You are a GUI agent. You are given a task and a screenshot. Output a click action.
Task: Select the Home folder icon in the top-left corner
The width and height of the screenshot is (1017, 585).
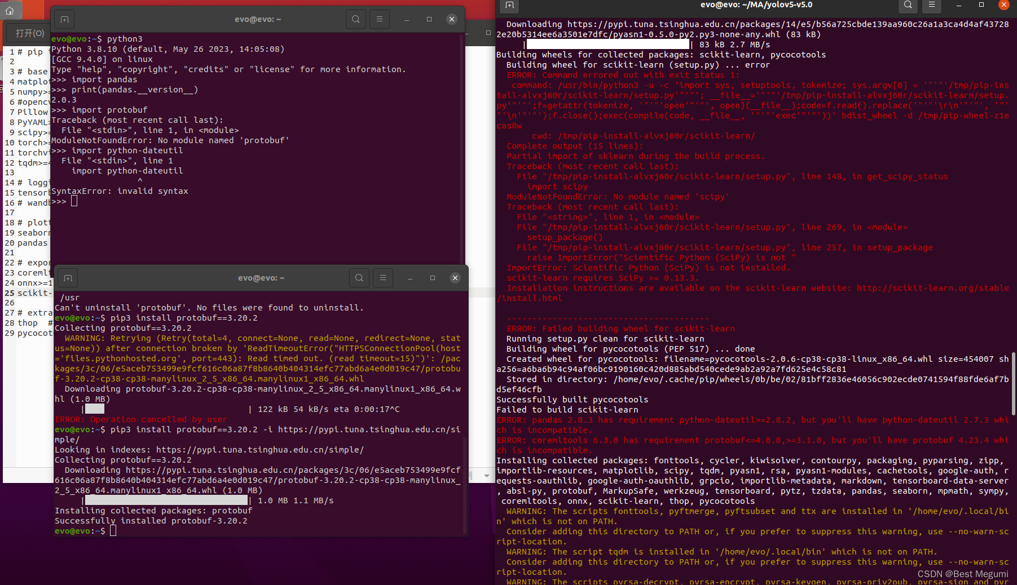pyautogui.click(x=10, y=9)
